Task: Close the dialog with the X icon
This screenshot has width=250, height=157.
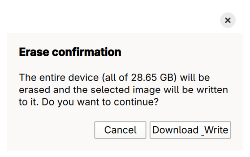Action: click(228, 20)
